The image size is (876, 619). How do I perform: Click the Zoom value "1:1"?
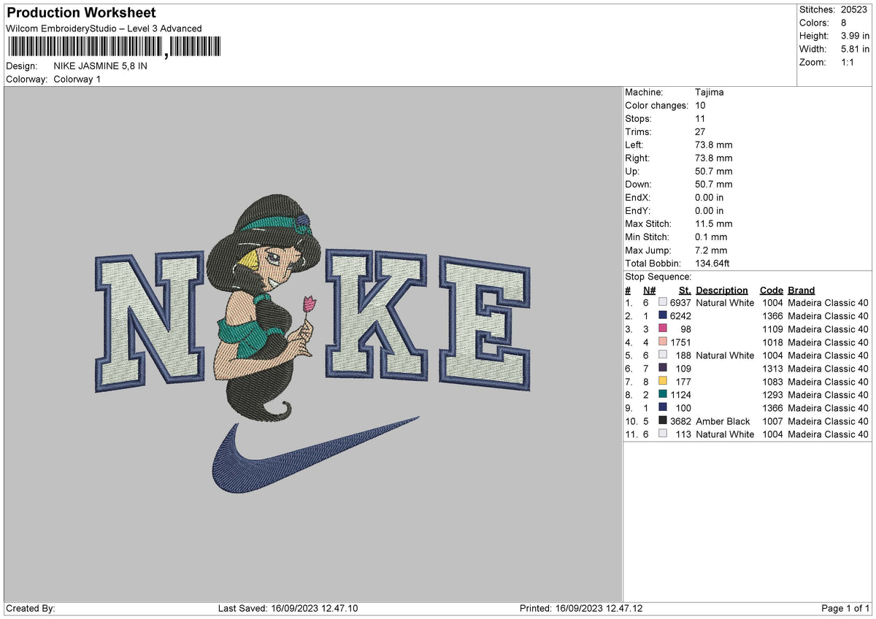tap(848, 62)
